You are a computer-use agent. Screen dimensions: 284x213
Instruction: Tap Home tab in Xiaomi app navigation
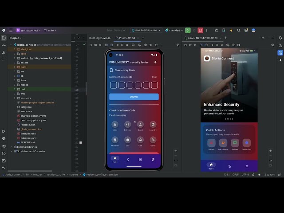tap(211, 166)
